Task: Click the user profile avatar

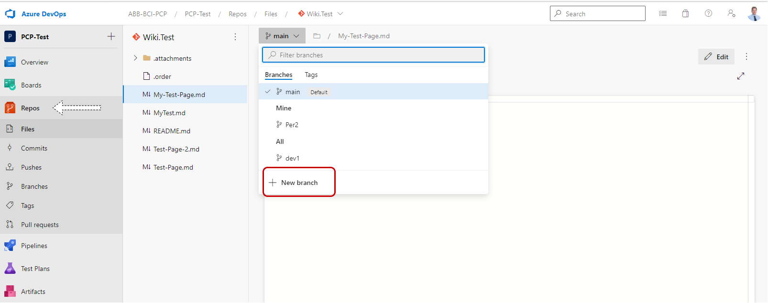Action: 754,13
